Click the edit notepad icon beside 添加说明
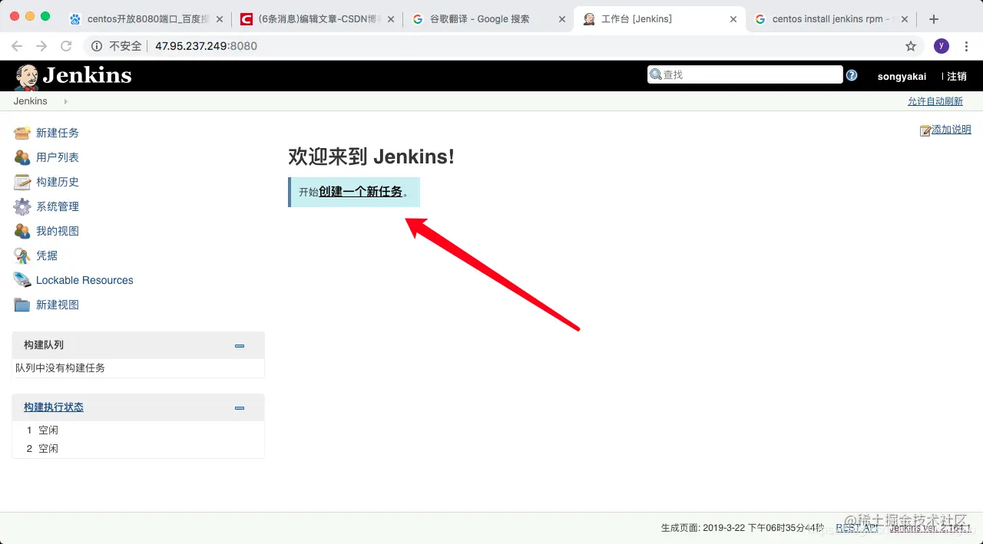 pos(925,130)
